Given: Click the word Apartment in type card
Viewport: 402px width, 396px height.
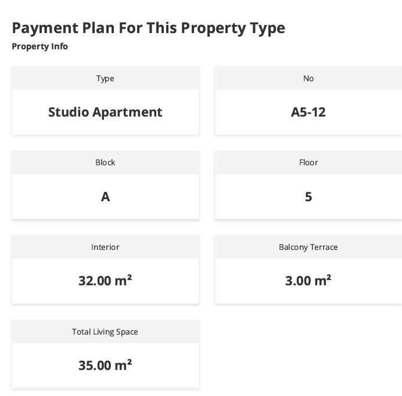Looking at the screenshot, I should 127,112.
